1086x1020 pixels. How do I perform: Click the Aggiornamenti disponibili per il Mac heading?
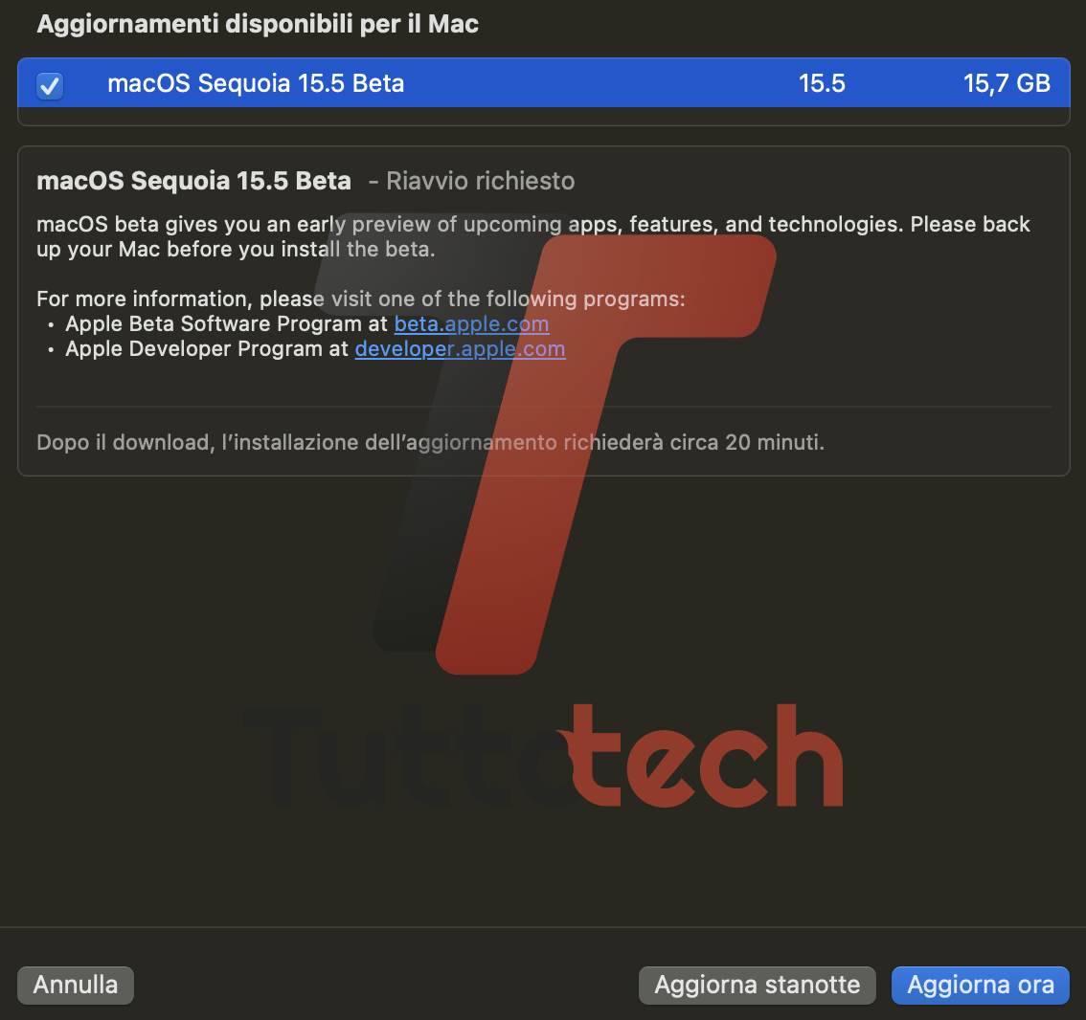[258, 24]
